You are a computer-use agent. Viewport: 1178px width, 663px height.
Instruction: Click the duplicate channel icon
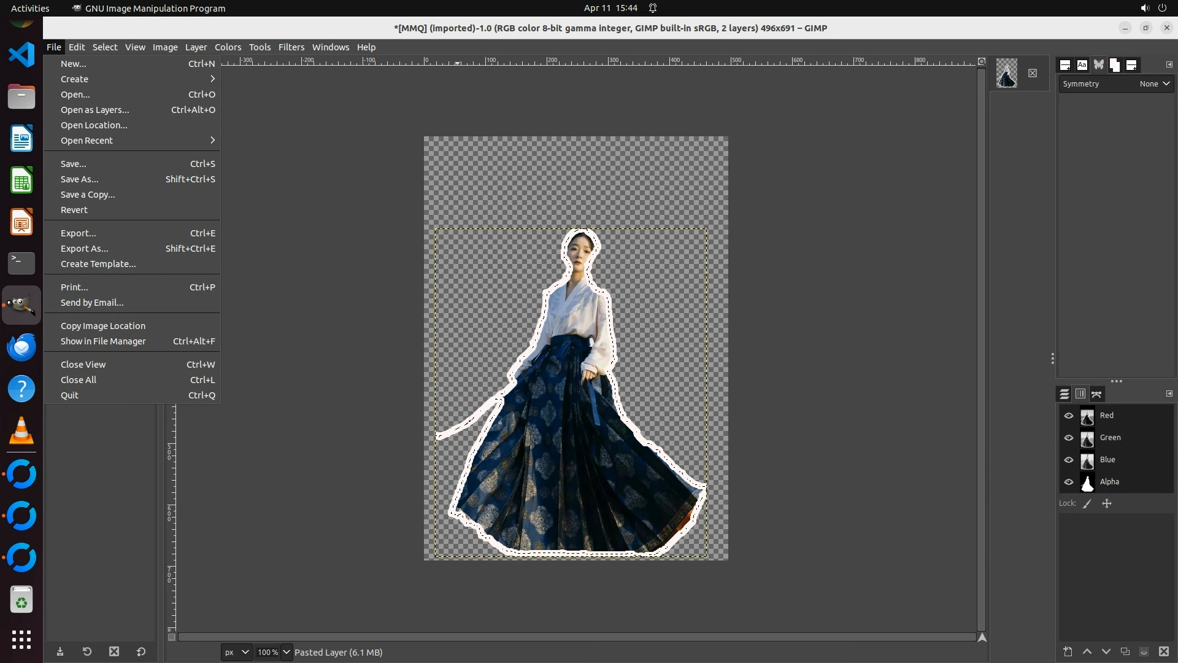pyautogui.click(x=1125, y=652)
